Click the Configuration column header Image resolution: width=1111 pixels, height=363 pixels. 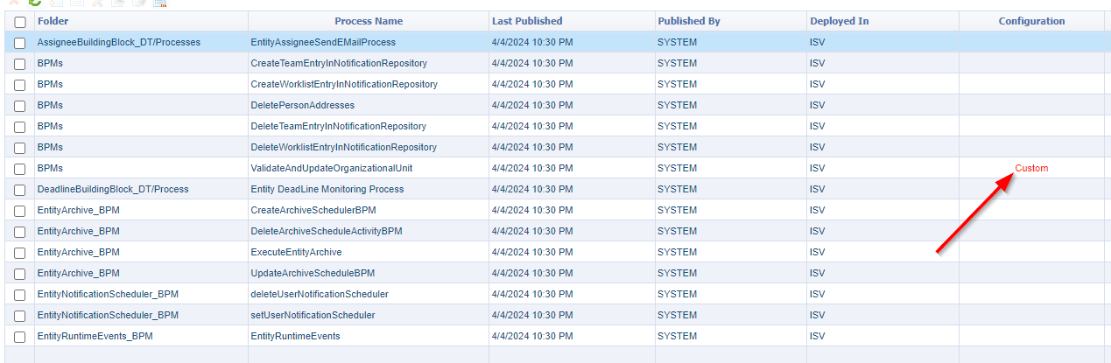point(1031,21)
